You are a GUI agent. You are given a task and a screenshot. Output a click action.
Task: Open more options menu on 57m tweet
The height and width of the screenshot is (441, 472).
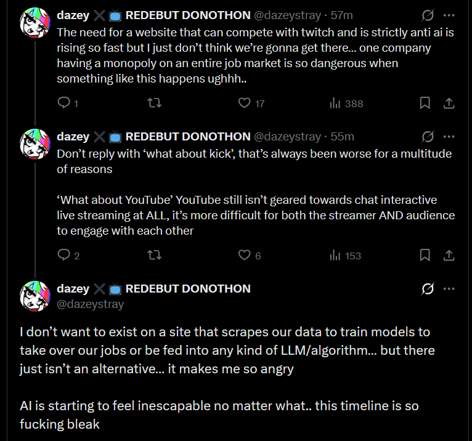click(449, 15)
